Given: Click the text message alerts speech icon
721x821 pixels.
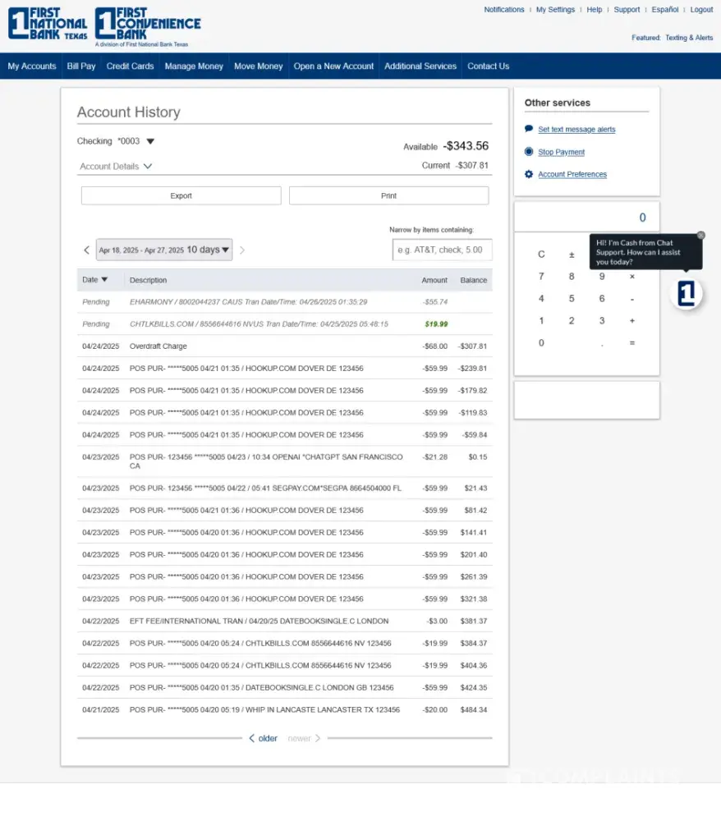Looking at the screenshot, I should pyautogui.click(x=529, y=129).
